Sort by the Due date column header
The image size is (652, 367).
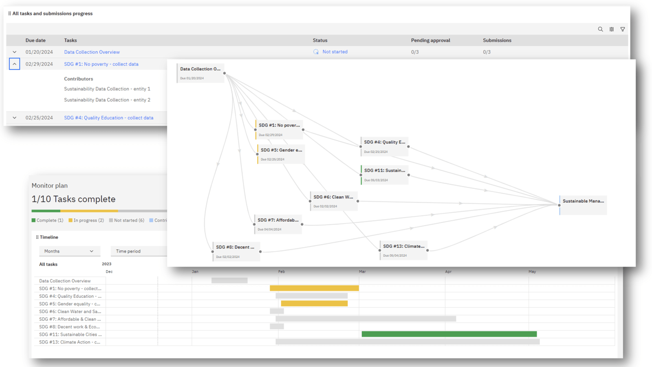(35, 40)
